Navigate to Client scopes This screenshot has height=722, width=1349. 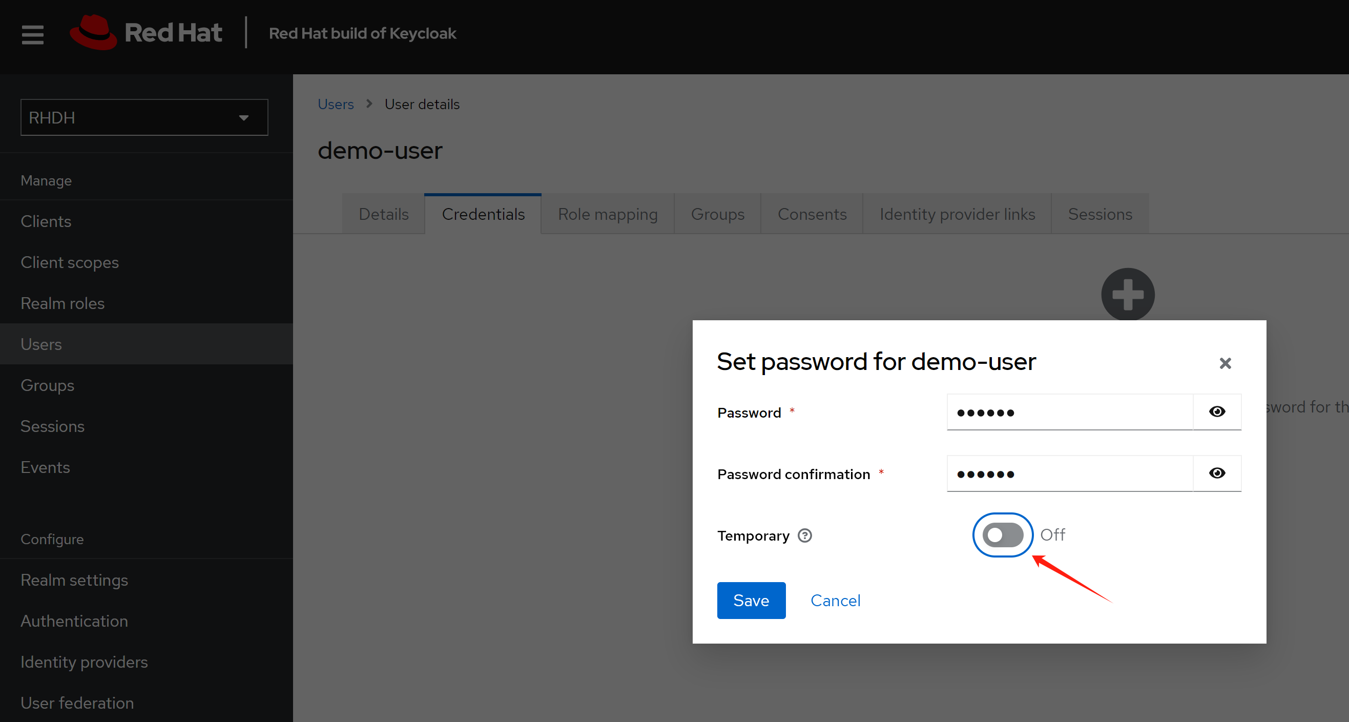click(x=70, y=262)
